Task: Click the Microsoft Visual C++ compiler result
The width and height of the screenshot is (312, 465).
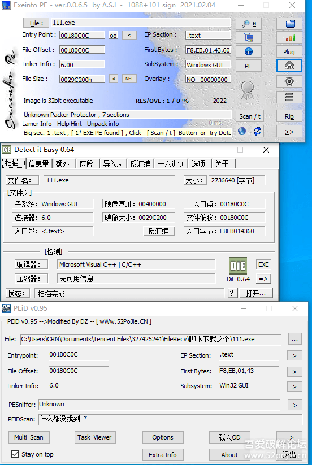Action: 136,264
